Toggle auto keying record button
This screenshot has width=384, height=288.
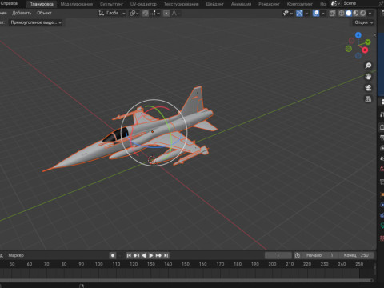113,255
